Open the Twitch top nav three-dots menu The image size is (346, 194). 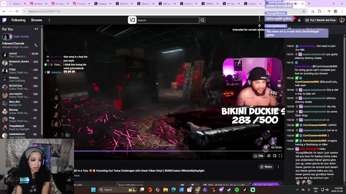click(49, 20)
